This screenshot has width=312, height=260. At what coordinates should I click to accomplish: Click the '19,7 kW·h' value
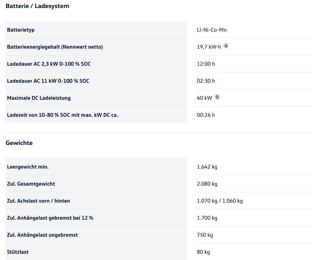click(x=209, y=47)
